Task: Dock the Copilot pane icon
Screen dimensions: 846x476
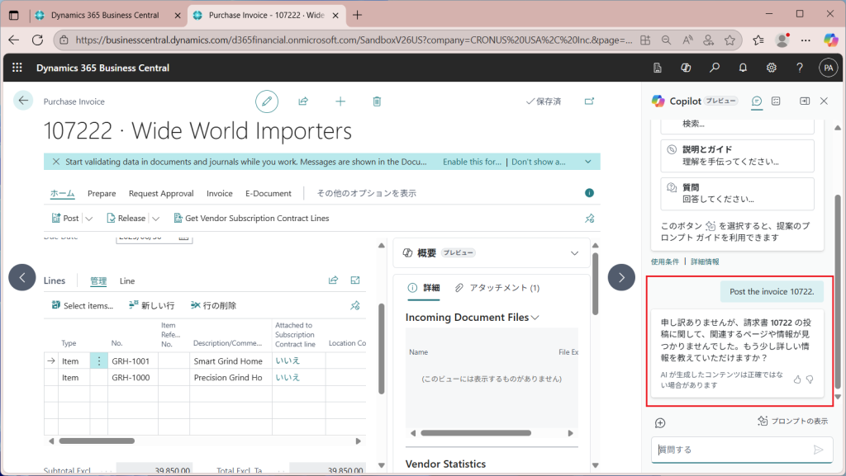Action: tap(805, 101)
